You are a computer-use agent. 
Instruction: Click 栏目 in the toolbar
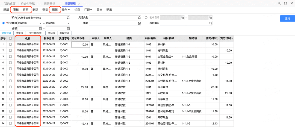(x=77, y=10)
